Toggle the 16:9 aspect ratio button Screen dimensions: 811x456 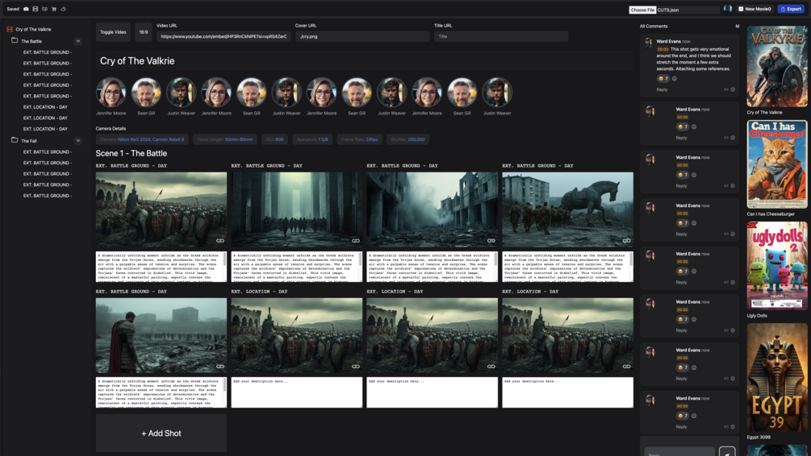tap(144, 32)
